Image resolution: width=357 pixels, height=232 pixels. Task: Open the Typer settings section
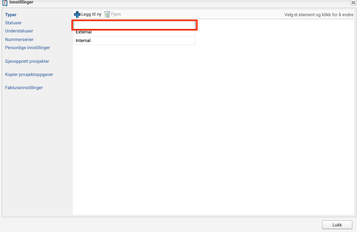coord(11,15)
